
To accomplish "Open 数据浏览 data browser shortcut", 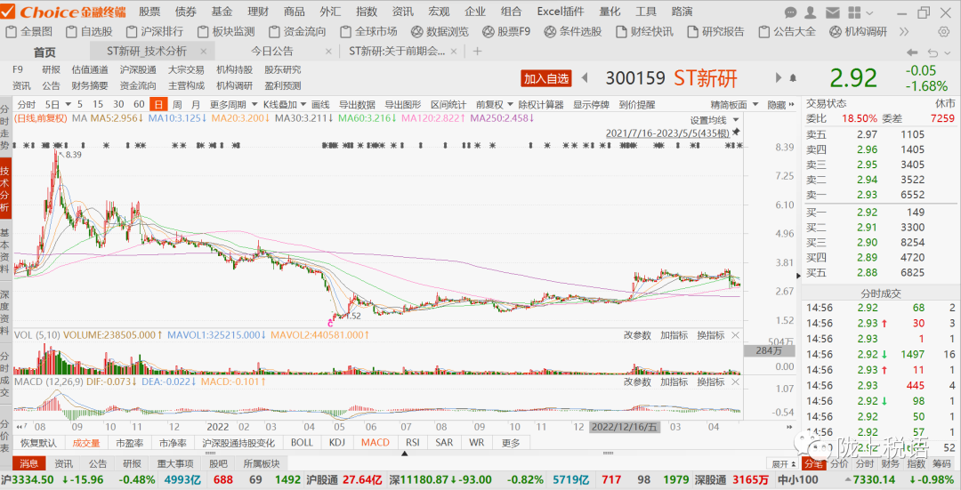I will (440, 31).
